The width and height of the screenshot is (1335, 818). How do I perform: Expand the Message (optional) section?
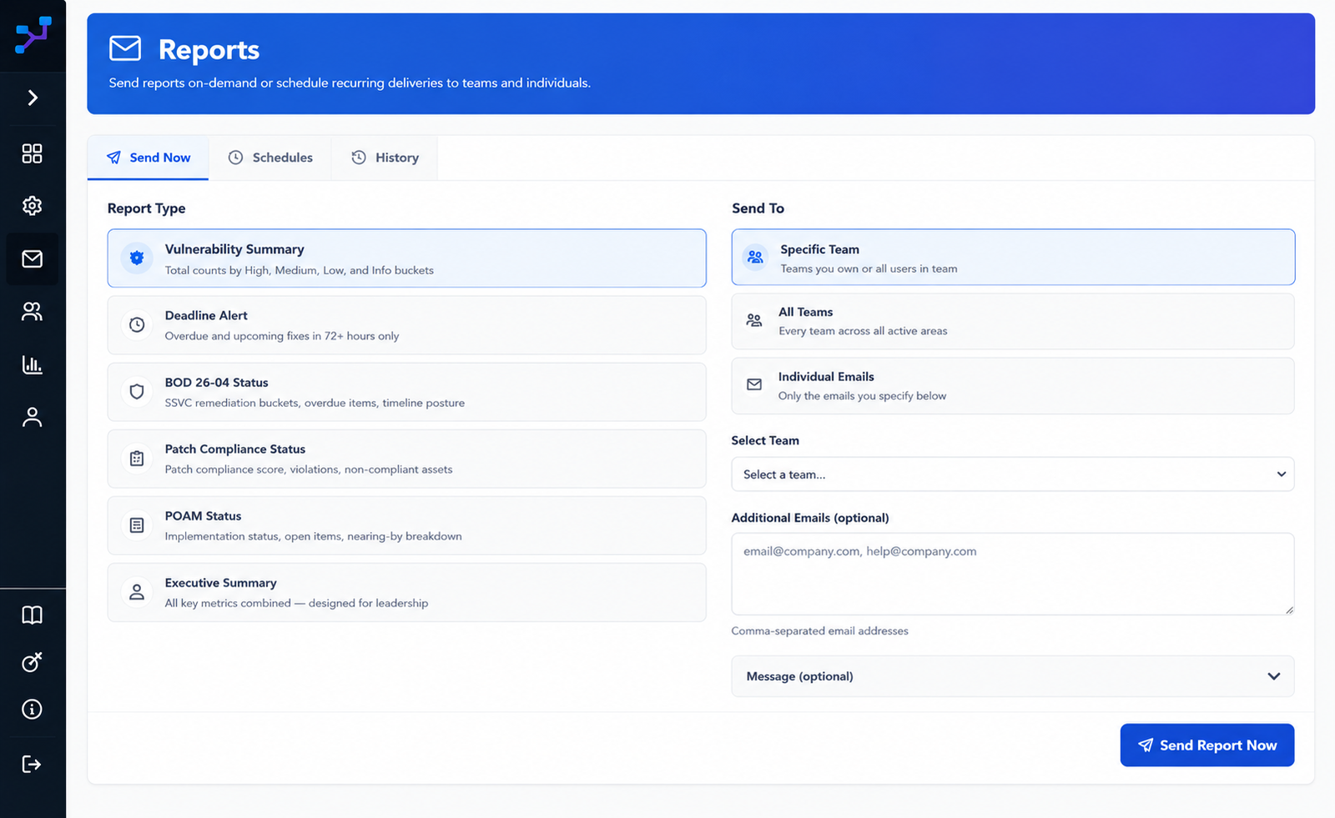pyautogui.click(x=1013, y=676)
